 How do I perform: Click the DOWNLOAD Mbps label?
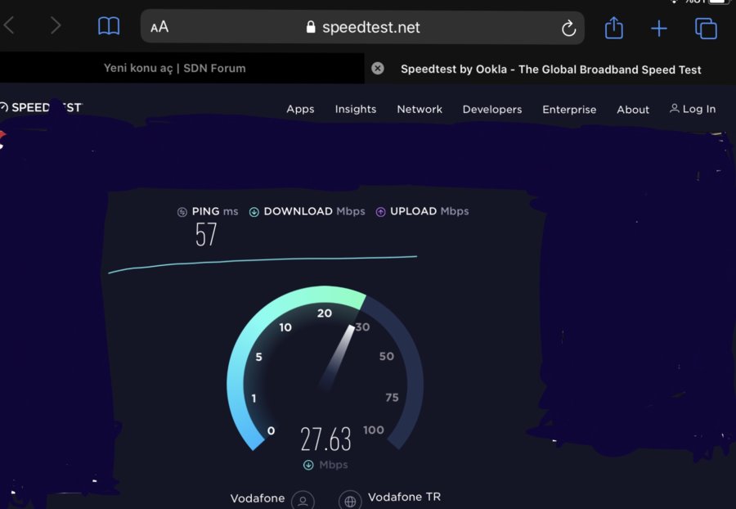coord(315,211)
